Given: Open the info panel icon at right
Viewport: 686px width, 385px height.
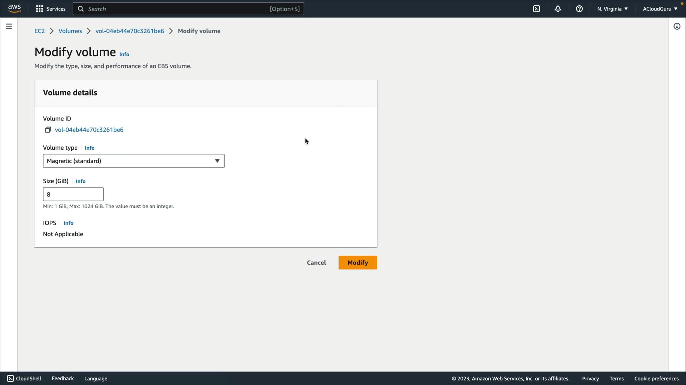Looking at the screenshot, I should [x=677, y=26].
